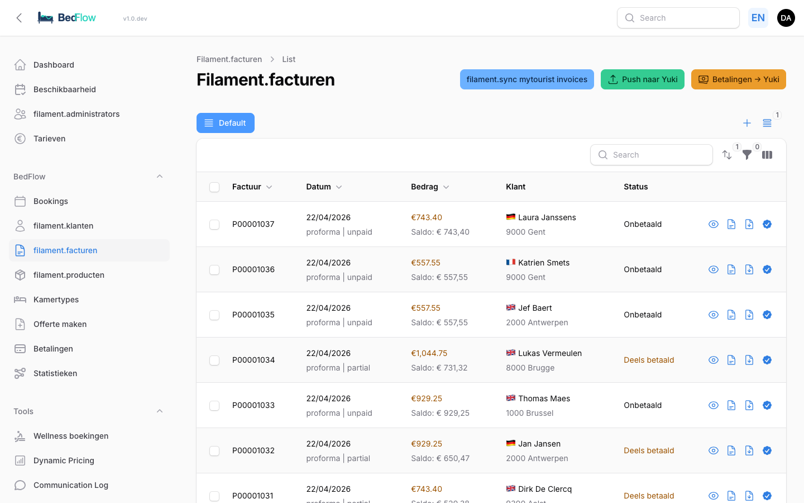Go back using the header arrow

pyautogui.click(x=19, y=18)
